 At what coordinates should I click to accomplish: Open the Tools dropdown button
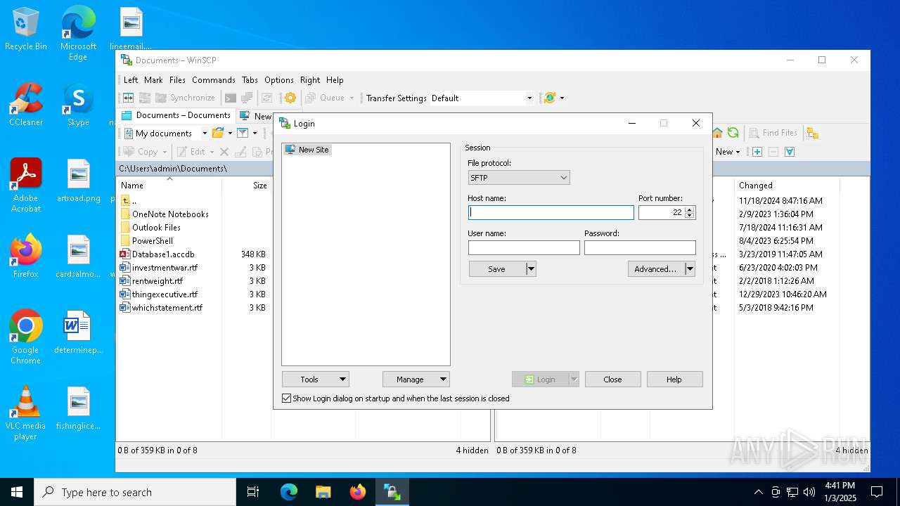point(315,379)
